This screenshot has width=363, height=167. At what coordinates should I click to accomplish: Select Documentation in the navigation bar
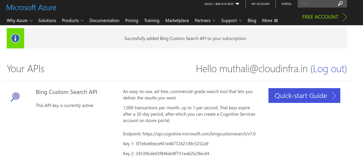[104, 20]
